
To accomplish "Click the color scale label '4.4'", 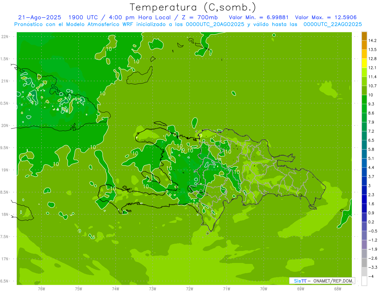I will (x=371, y=168).
